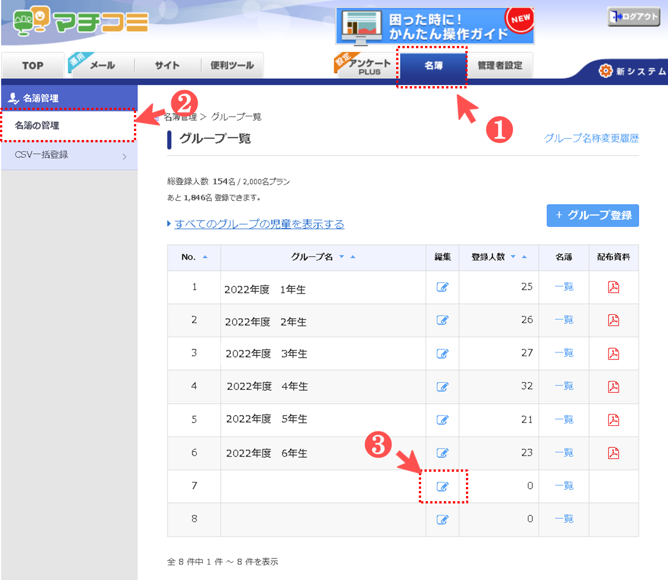Open edit icon for group row 7
This screenshot has width=668, height=580.
point(442,486)
